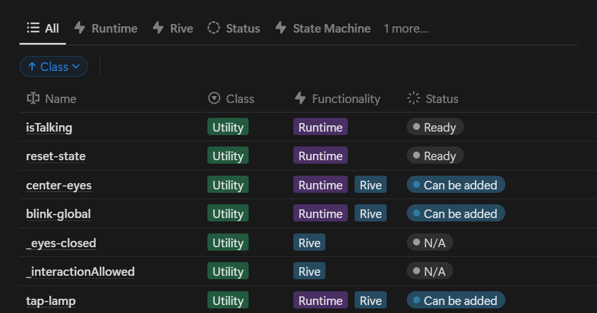Image resolution: width=597 pixels, height=313 pixels.
Task: Open the Runtime view tab
Action: [x=106, y=29]
